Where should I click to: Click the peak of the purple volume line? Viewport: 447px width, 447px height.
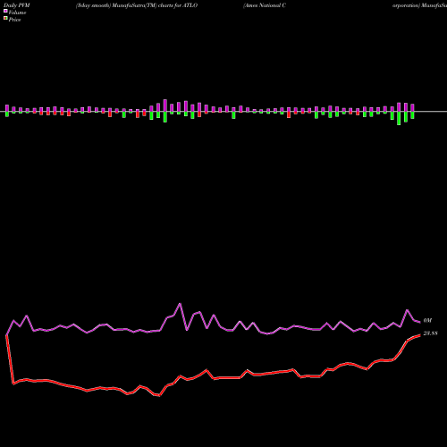tap(180, 304)
